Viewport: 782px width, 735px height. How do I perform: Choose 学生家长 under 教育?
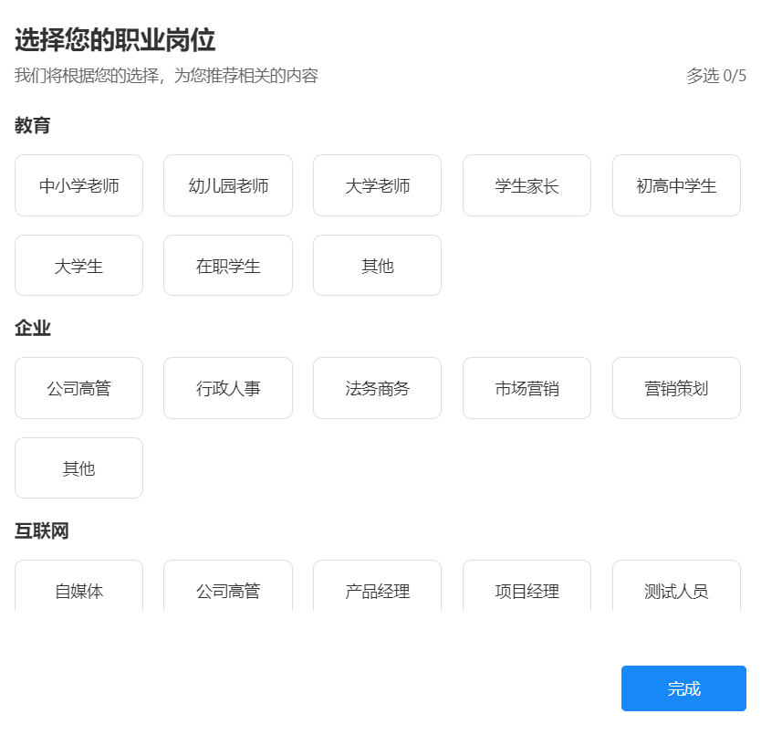point(527,185)
